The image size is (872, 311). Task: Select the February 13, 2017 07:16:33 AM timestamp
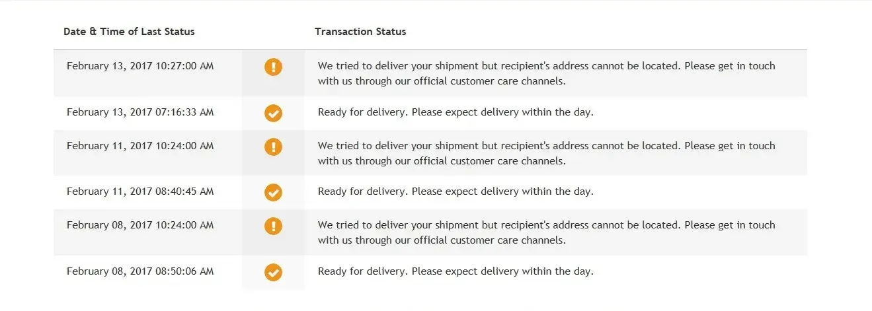point(140,112)
